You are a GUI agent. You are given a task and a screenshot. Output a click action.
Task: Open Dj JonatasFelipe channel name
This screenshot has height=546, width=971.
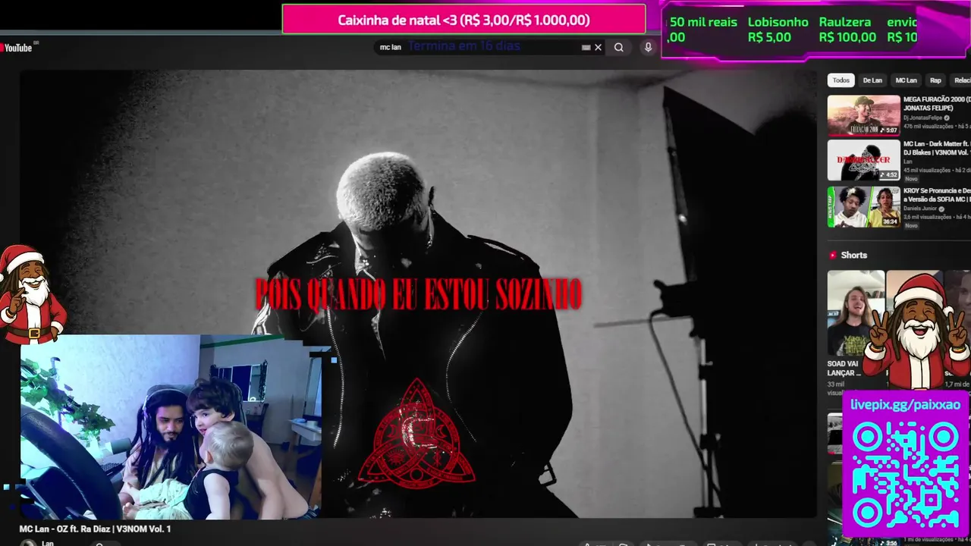click(922, 118)
